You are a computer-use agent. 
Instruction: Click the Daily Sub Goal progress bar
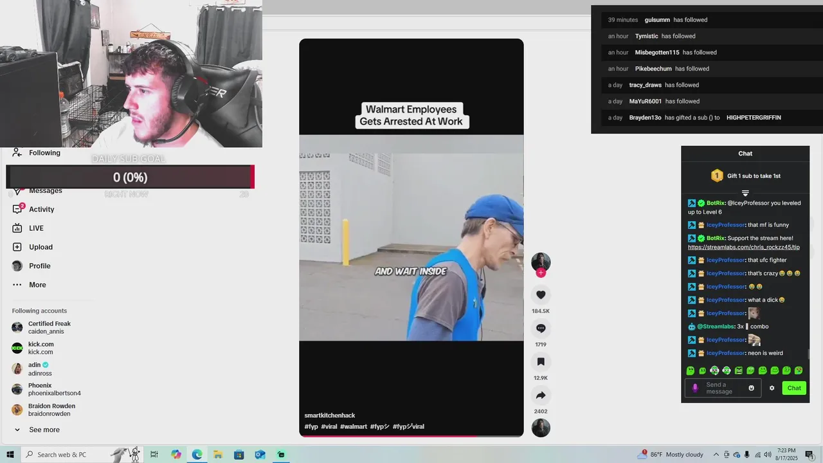(x=130, y=177)
